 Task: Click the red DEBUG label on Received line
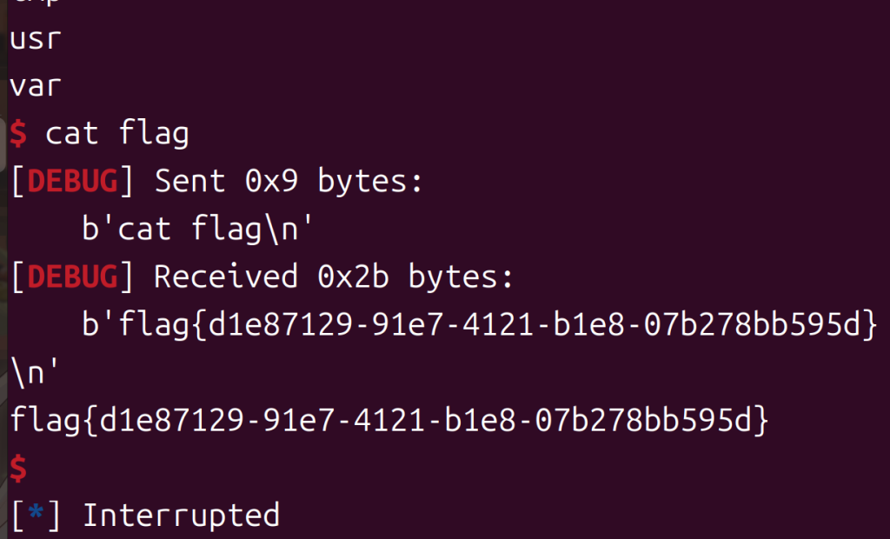[x=72, y=277]
